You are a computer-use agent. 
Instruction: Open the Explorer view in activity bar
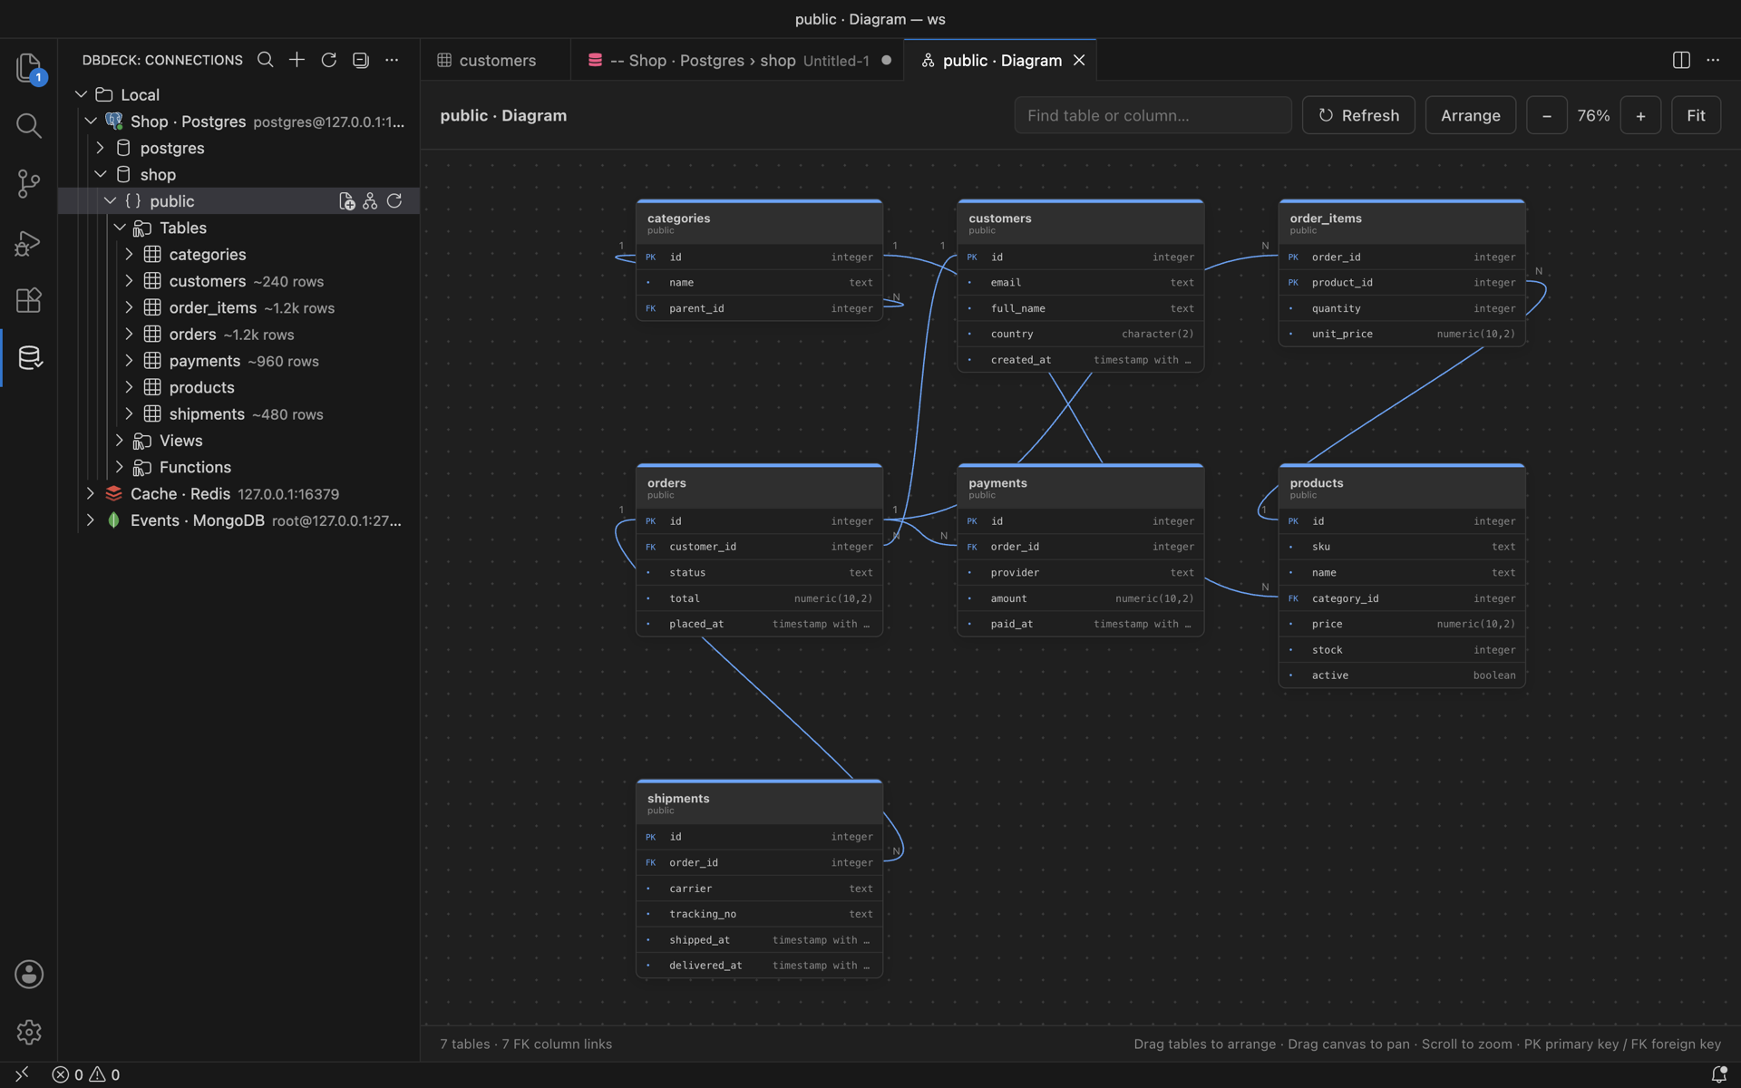[29, 68]
